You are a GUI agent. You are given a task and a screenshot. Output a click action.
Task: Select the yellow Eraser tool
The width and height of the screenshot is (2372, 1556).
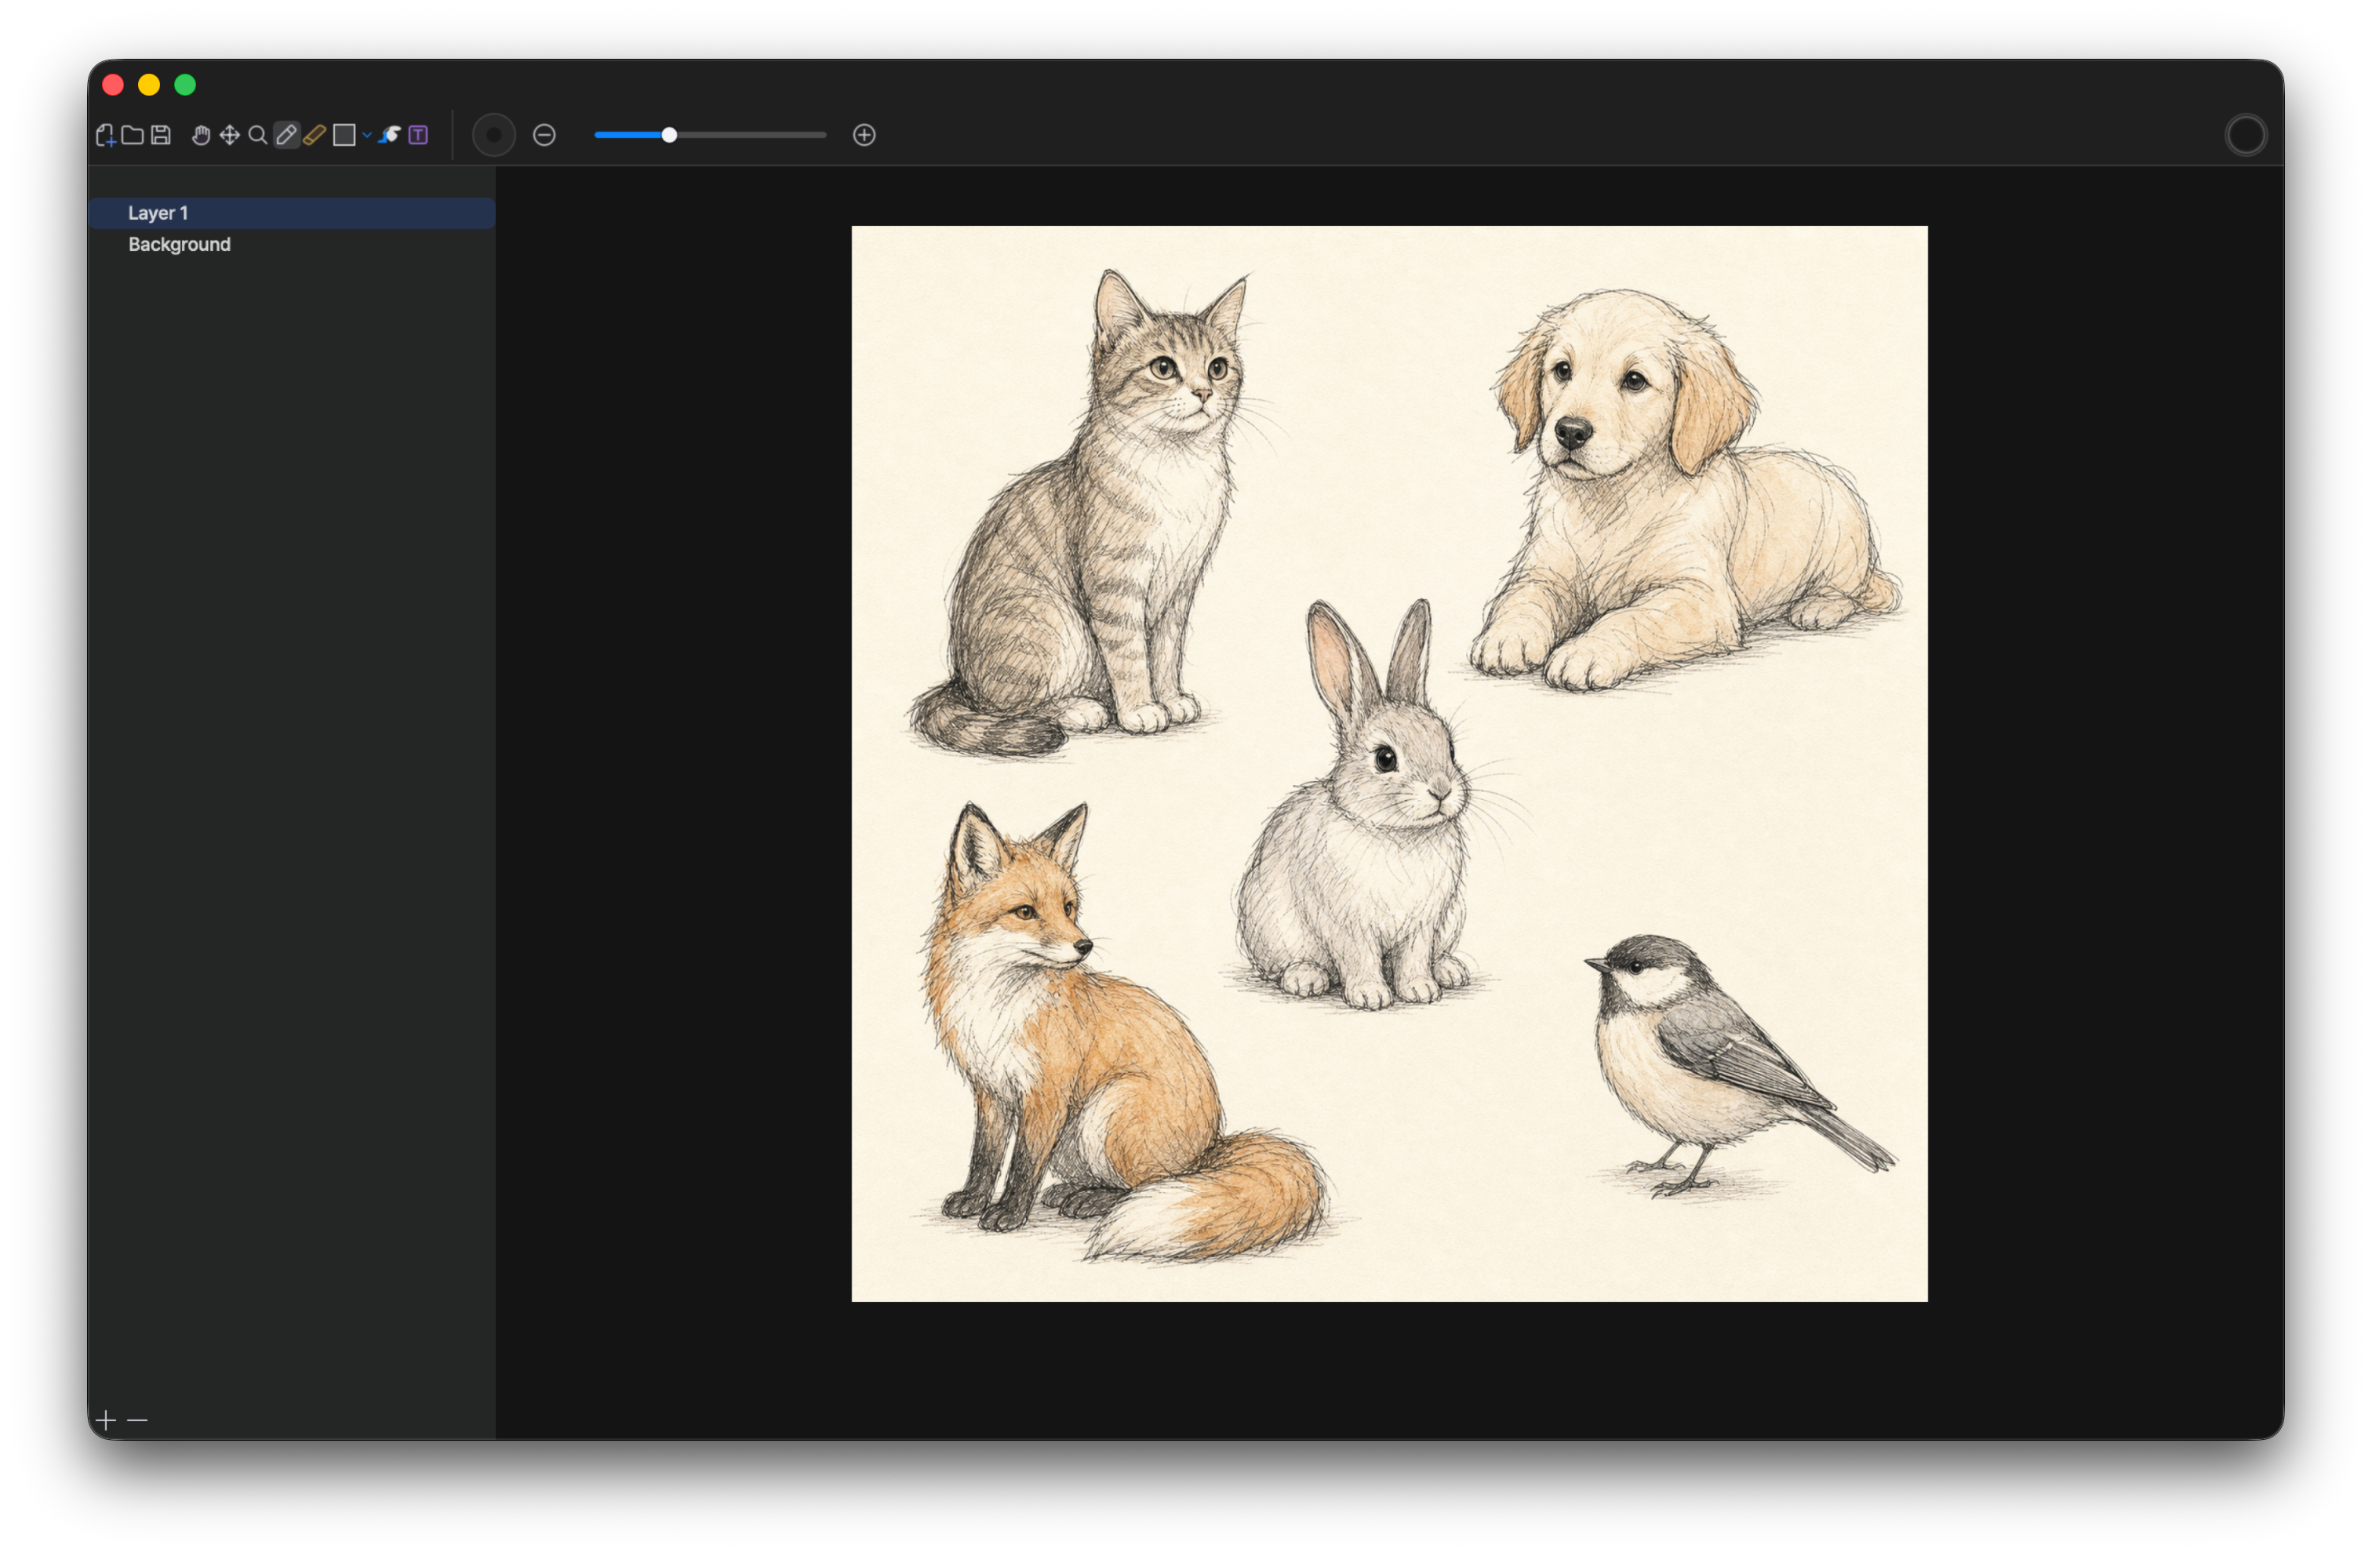pyautogui.click(x=314, y=135)
